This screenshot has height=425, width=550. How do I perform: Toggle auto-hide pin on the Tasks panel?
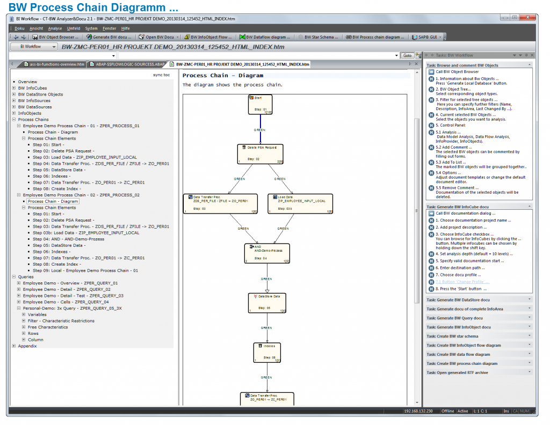526,55
